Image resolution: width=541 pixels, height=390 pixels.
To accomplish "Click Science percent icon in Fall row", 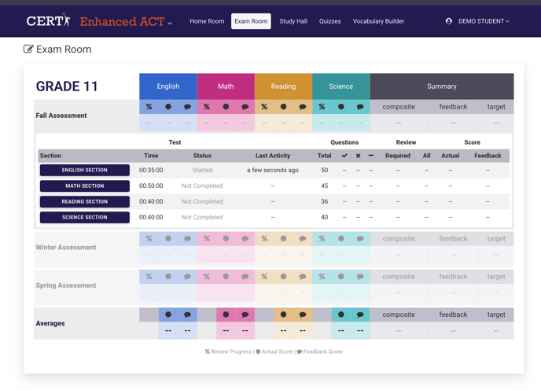I will (322, 107).
